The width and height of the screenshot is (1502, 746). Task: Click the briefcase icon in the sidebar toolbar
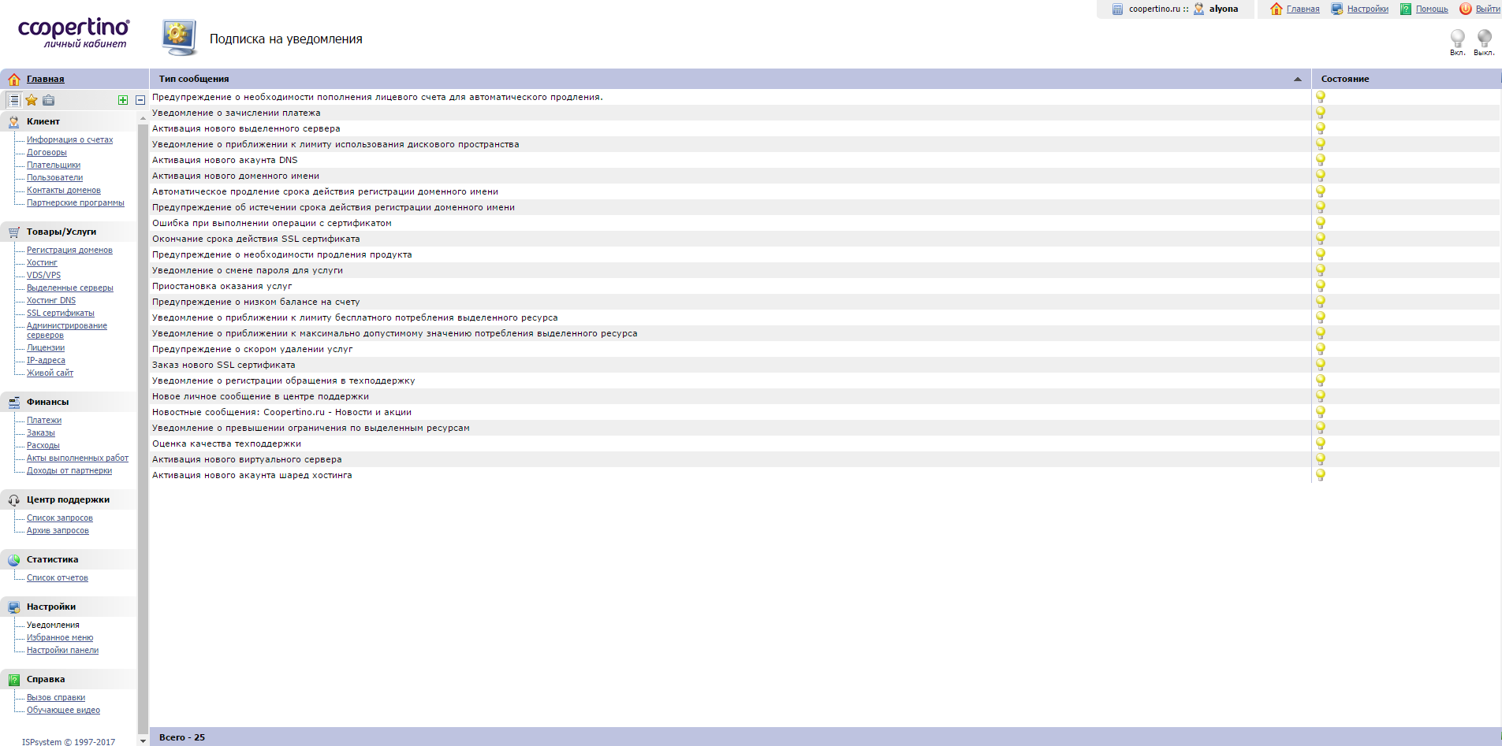tap(49, 100)
